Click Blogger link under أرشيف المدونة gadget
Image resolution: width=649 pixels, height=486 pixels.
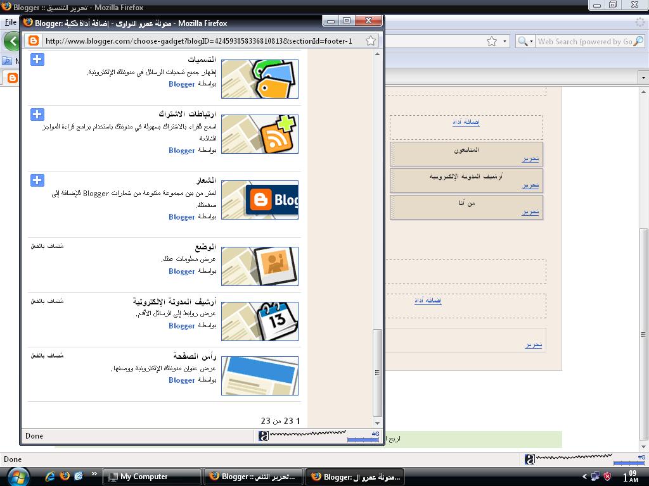pyautogui.click(x=182, y=326)
